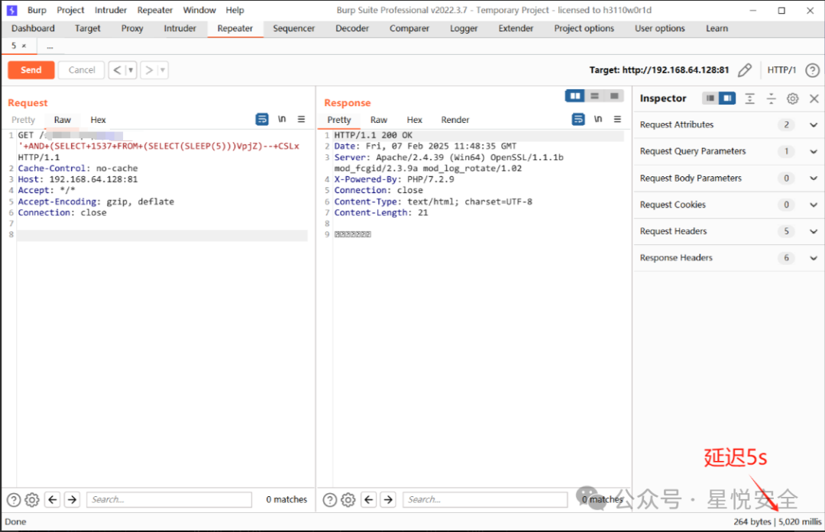Switch to the Extender tab
Screen dimensions: 825x532
pyautogui.click(x=516, y=28)
